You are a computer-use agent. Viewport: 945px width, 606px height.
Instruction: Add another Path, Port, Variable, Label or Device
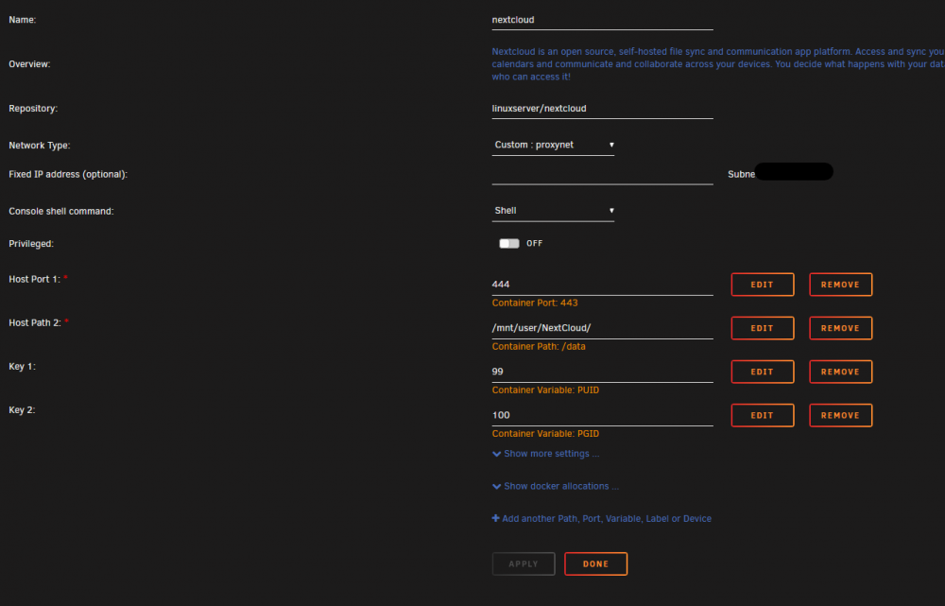(601, 519)
